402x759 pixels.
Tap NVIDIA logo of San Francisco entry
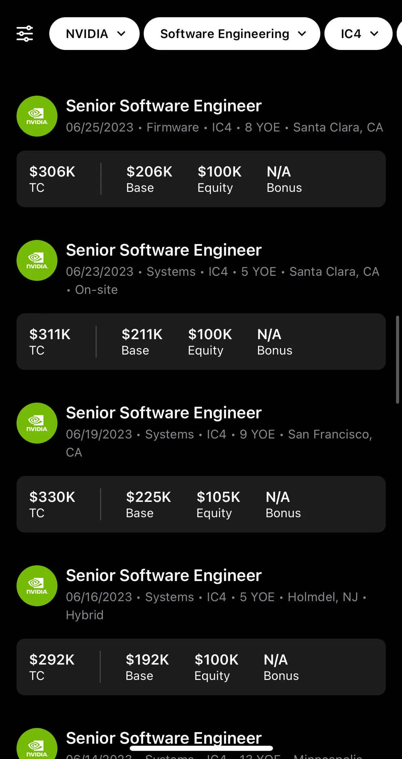coord(37,423)
